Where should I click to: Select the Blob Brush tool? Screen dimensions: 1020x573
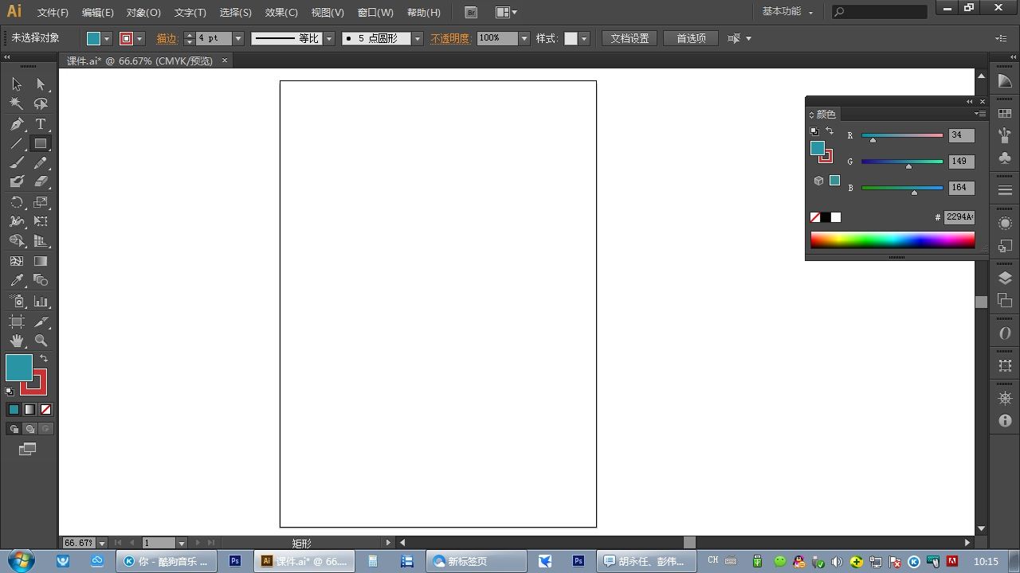tap(17, 182)
